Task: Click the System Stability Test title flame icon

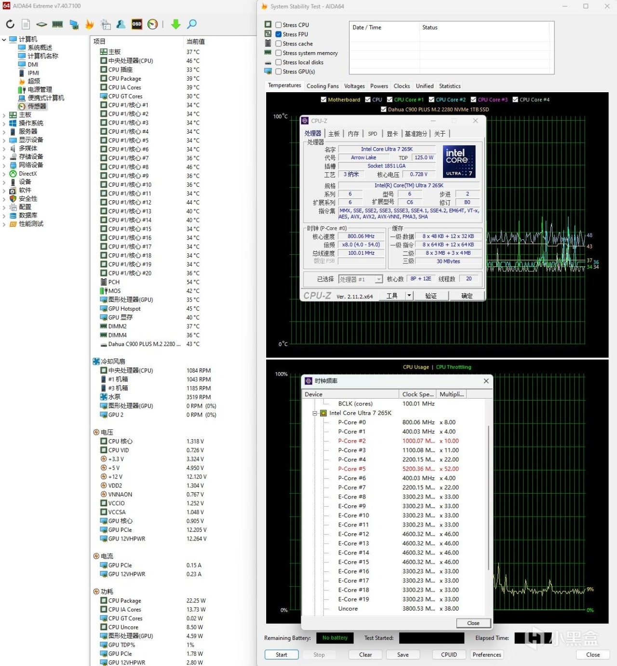Action: click(x=264, y=6)
